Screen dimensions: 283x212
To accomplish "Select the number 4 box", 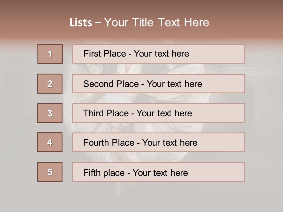I will tap(50, 142).
